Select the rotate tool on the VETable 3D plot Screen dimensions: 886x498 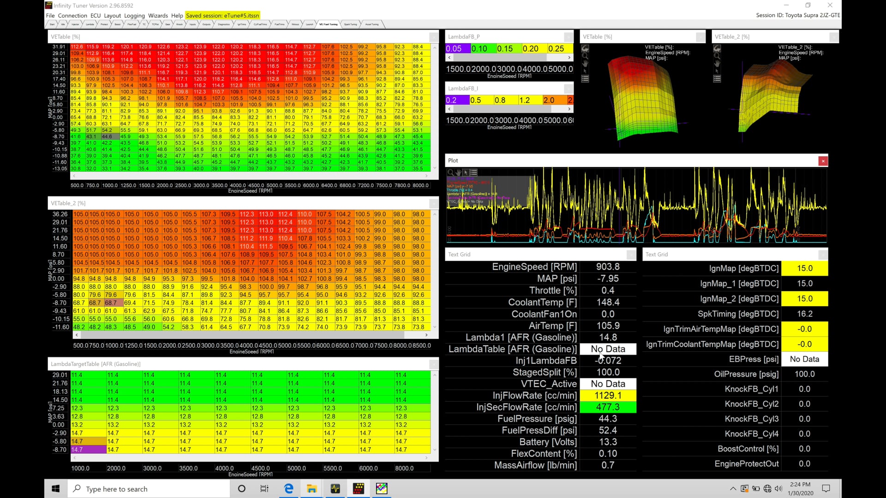tap(585, 48)
